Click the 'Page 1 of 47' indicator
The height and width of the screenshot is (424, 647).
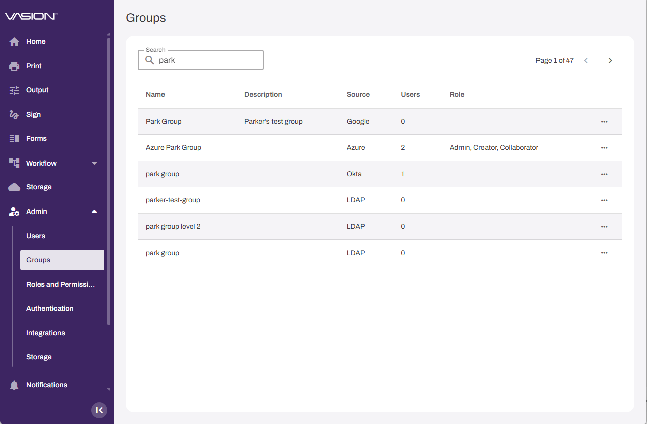pyautogui.click(x=555, y=61)
